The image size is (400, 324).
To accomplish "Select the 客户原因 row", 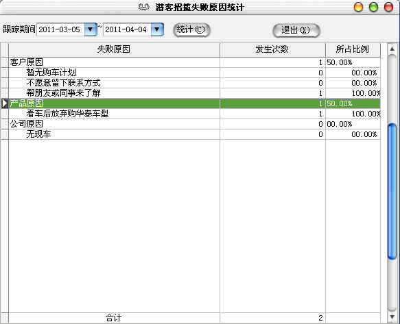I will (x=194, y=62).
